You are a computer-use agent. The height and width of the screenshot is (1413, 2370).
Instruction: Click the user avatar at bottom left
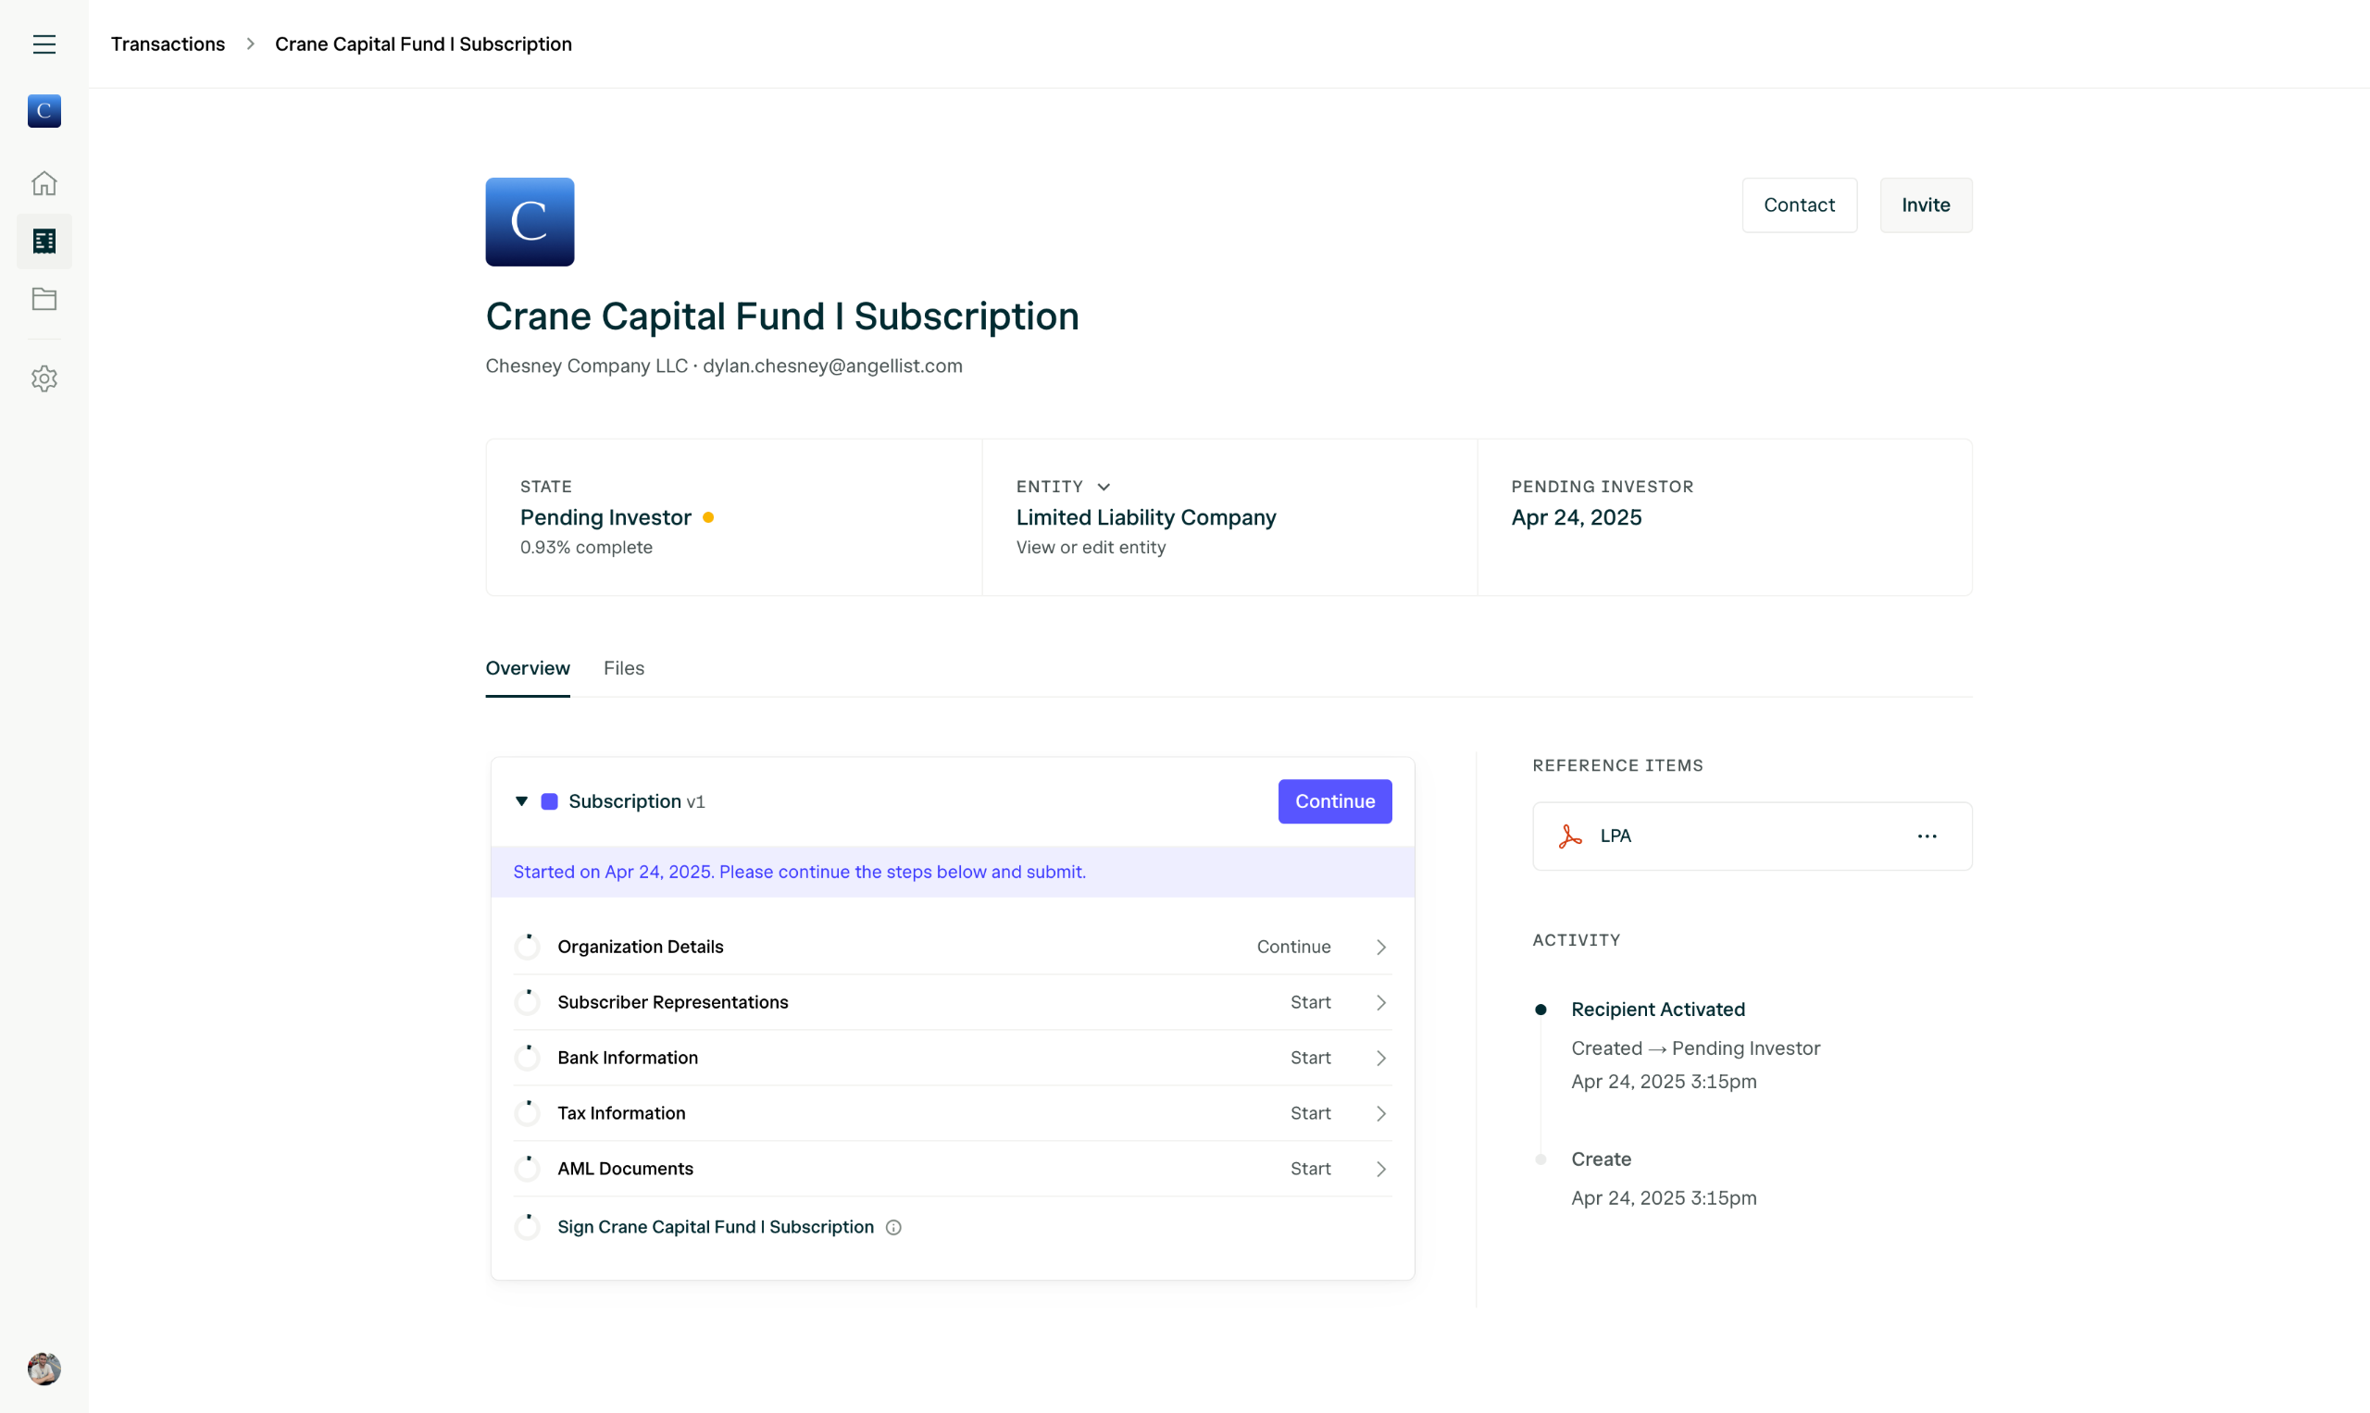point(44,1369)
